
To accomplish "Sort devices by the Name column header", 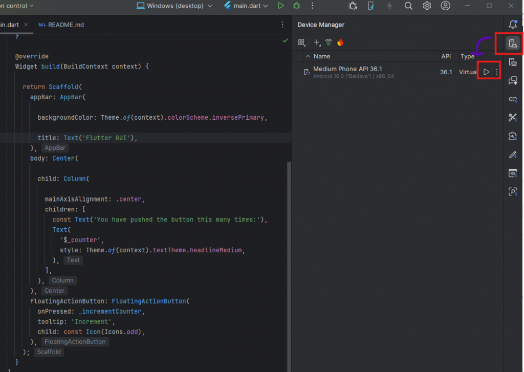I will pos(322,56).
